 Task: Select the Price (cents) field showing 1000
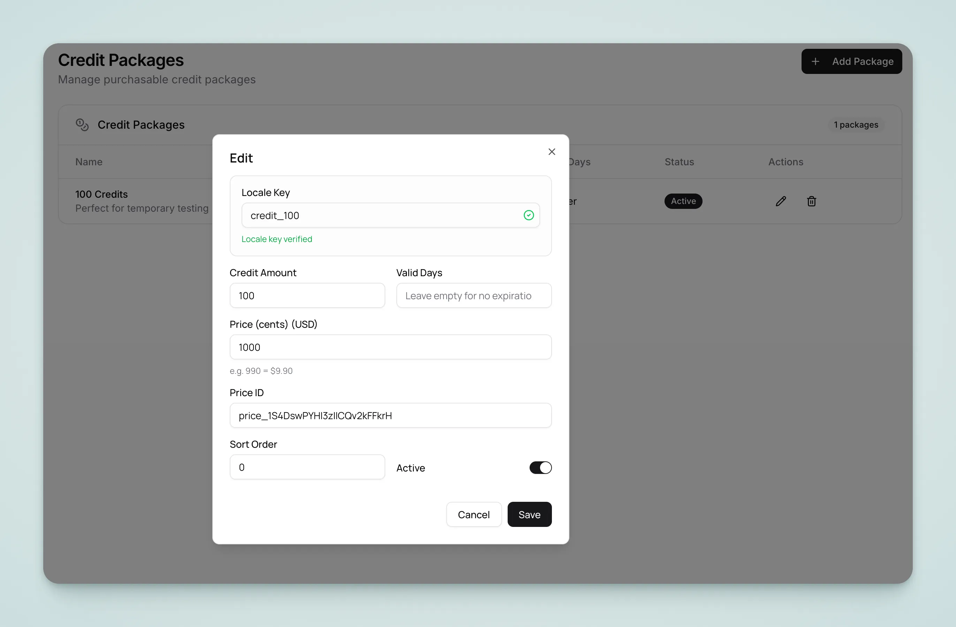click(x=390, y=347)
